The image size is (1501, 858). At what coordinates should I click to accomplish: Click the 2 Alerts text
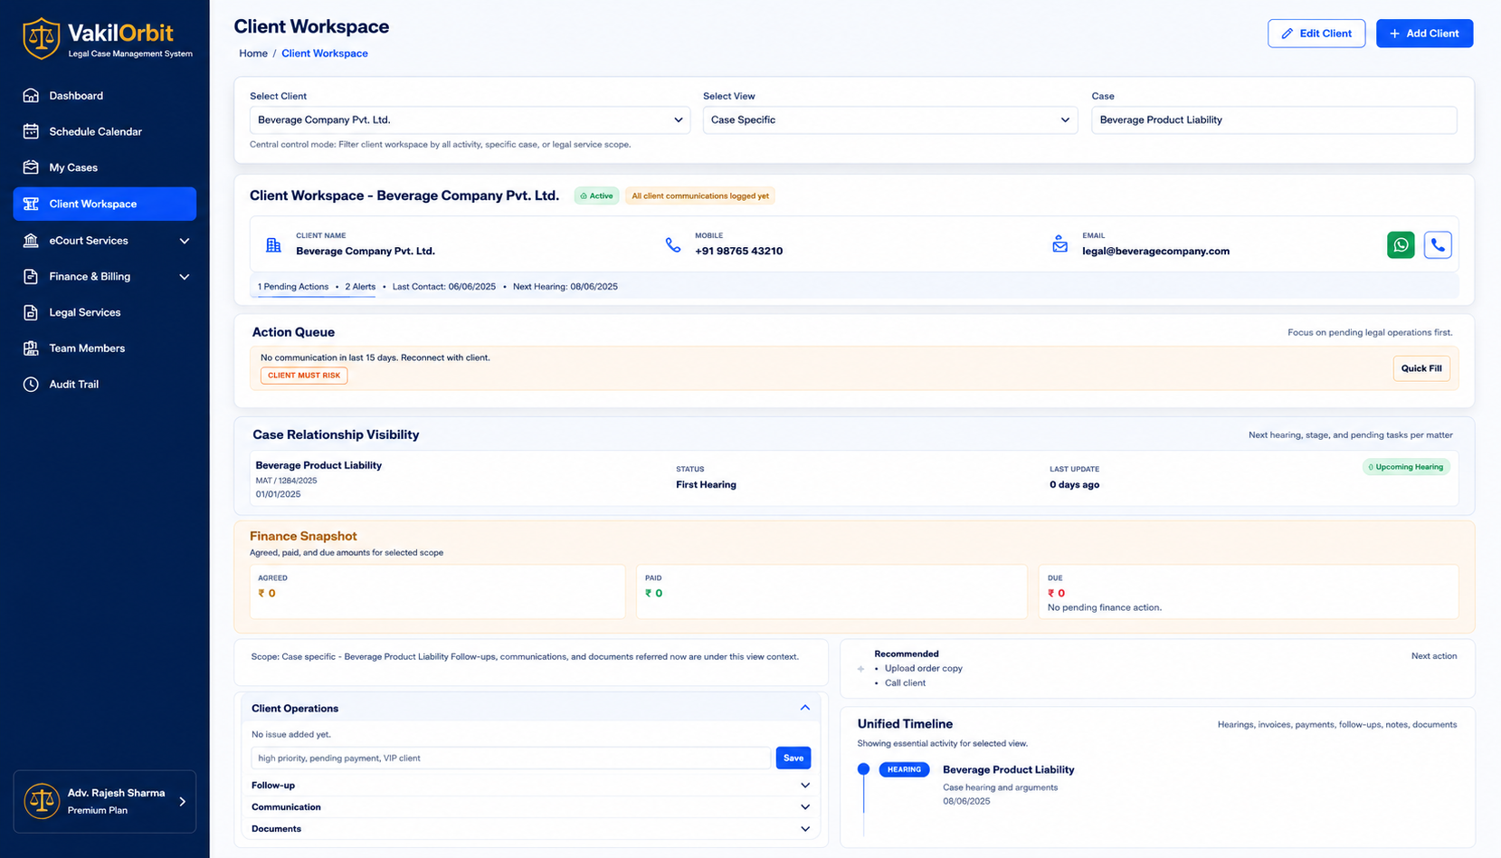click(360, 287)
